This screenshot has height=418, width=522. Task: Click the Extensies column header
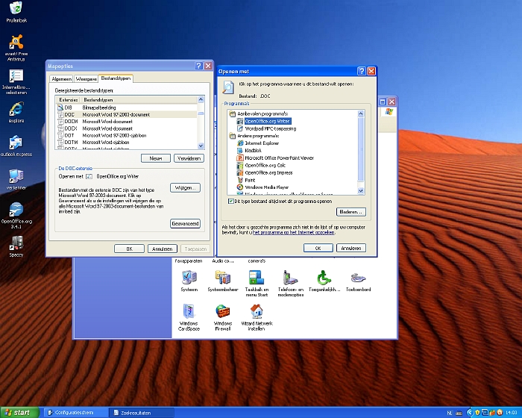click(x=68, y=100)
